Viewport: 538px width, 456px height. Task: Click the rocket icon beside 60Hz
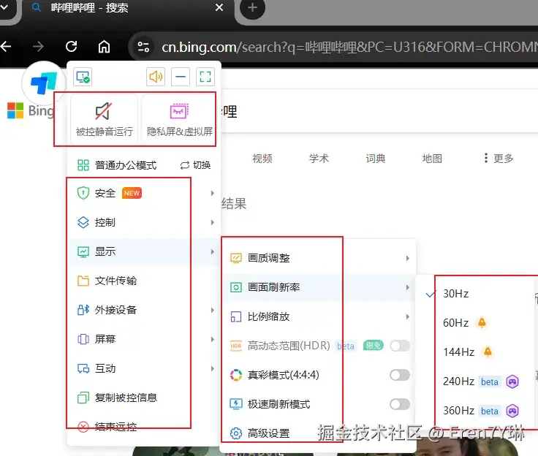[x=482, y=322]
